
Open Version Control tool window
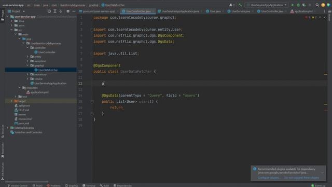coord(17,185)
